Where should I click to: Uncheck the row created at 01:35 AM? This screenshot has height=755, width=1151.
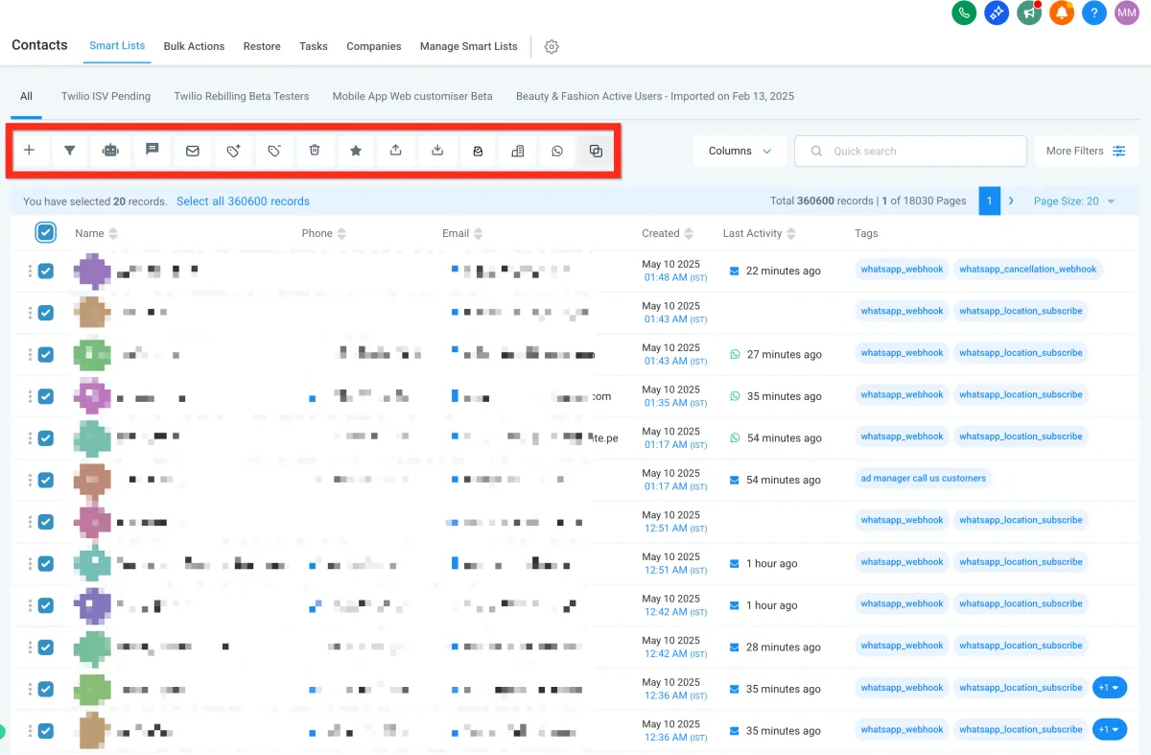point(45,396)
